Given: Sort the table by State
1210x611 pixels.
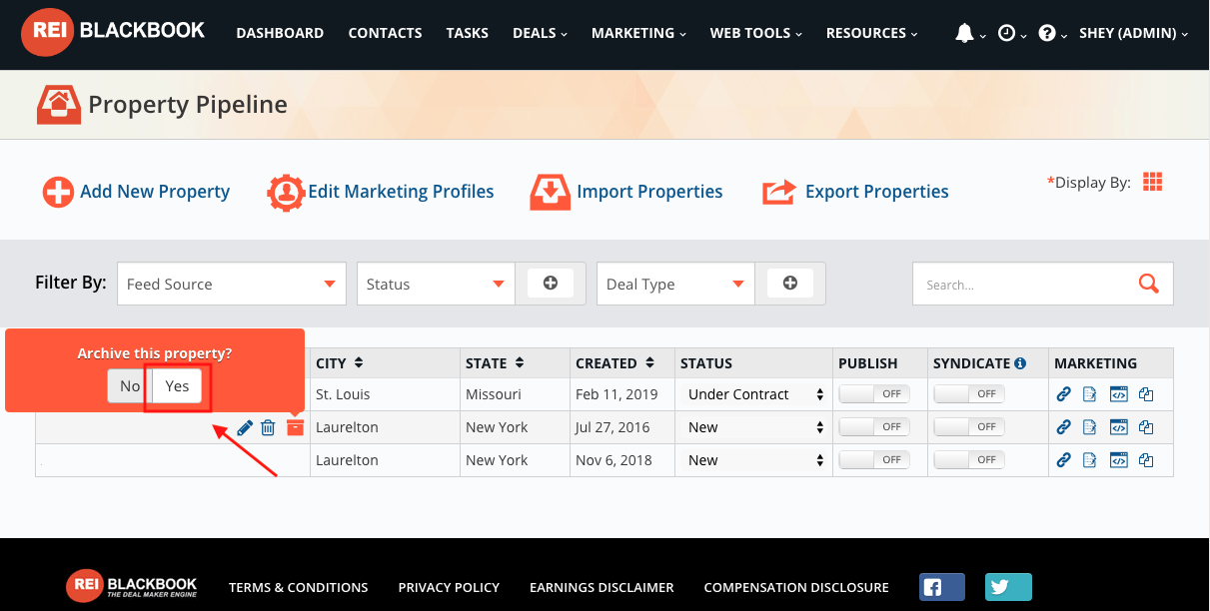Looking at the screenshot, I should point(520,363).
